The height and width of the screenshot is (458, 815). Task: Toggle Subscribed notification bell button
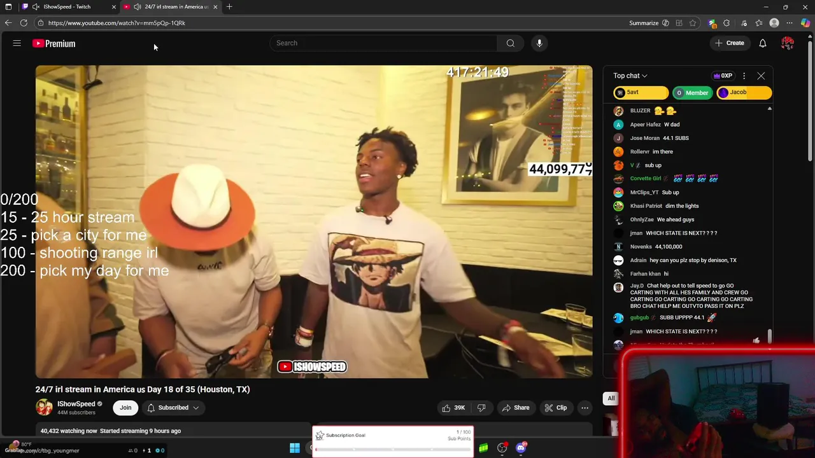(x=173, y=408)
